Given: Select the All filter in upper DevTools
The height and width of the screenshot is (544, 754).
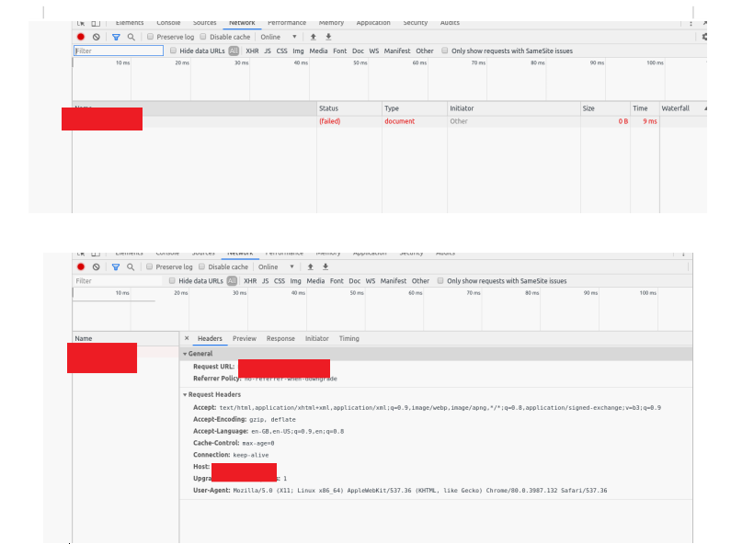Looking at the screenshot, I should coord(234,51).
